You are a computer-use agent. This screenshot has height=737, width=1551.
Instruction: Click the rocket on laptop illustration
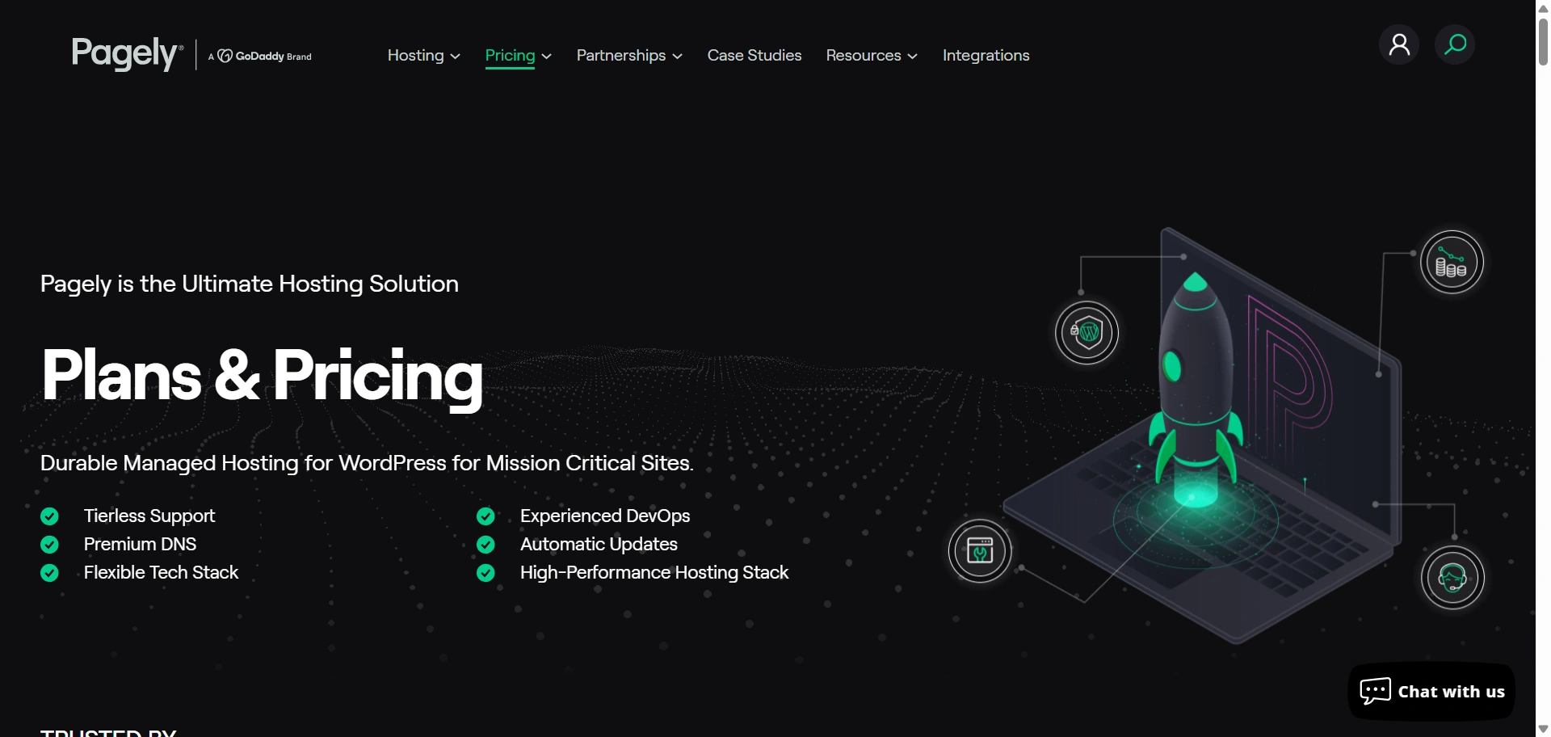click(x=1202, y=436)
